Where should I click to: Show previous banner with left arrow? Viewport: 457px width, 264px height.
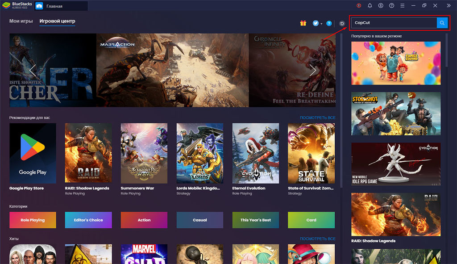[x=33, y=70]
